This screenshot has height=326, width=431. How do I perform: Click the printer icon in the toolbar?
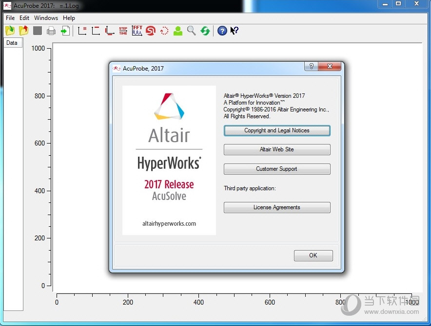(x=51, y=31)
